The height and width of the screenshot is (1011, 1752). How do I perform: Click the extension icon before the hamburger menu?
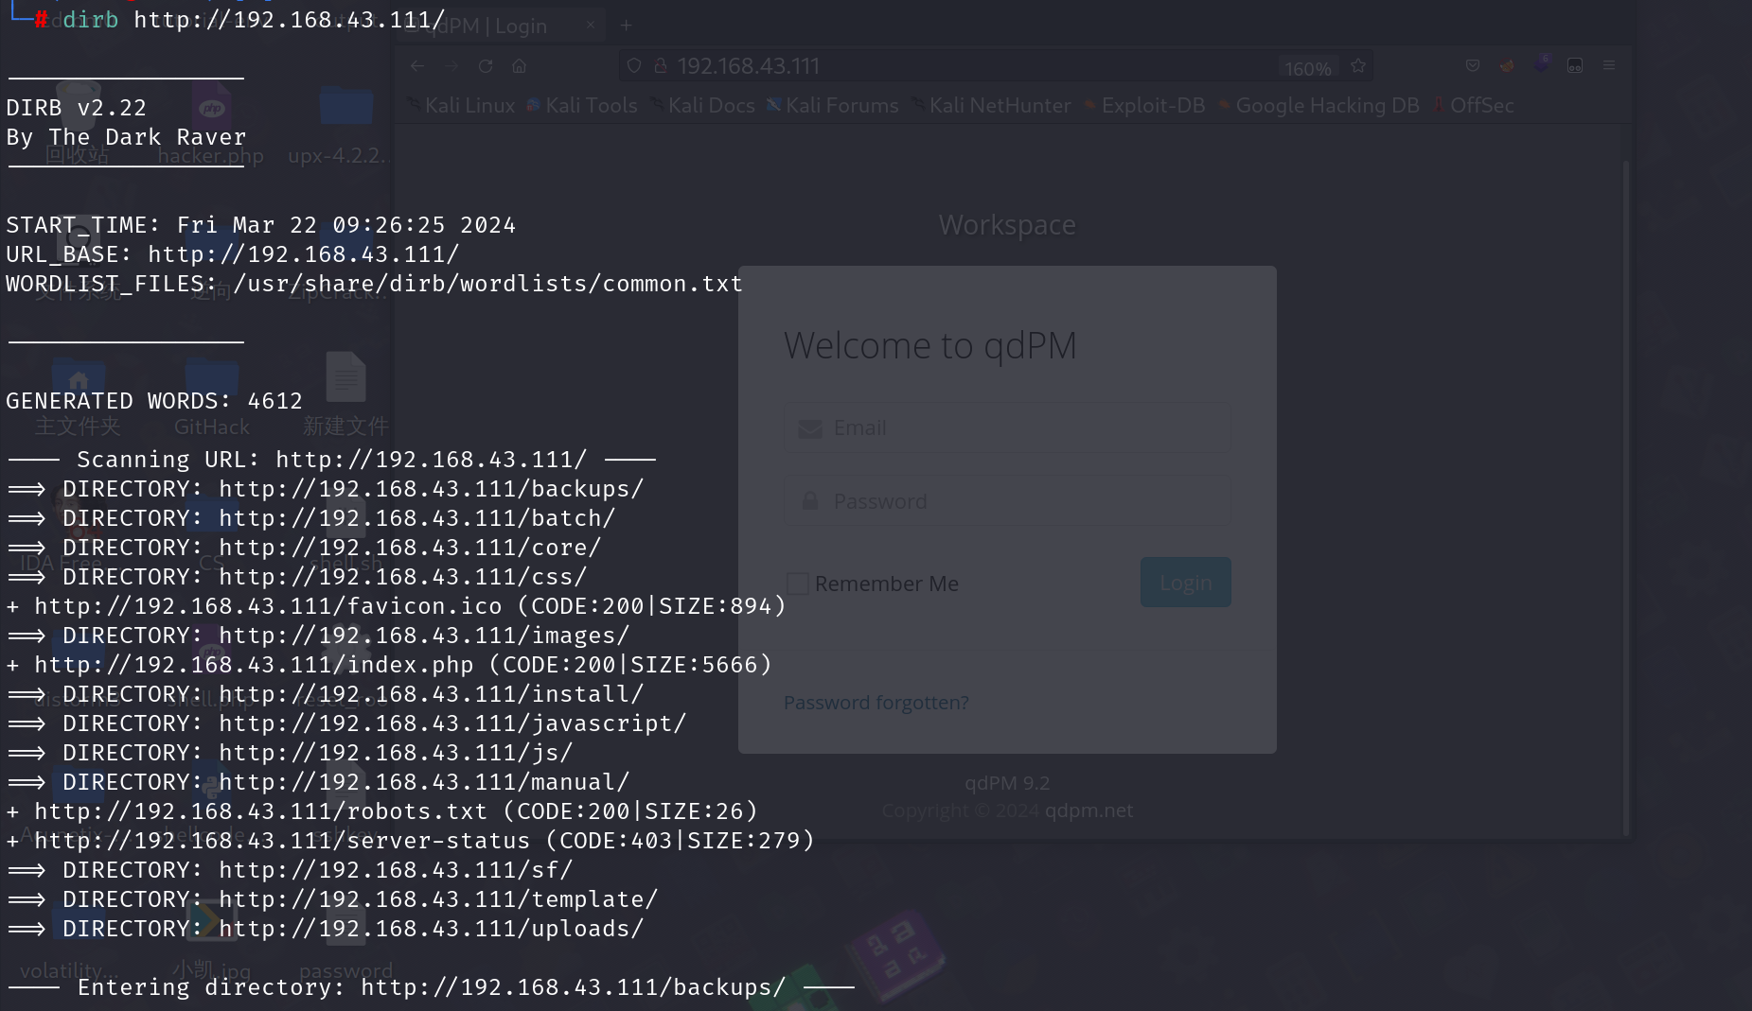click(x=1575, y=66)
